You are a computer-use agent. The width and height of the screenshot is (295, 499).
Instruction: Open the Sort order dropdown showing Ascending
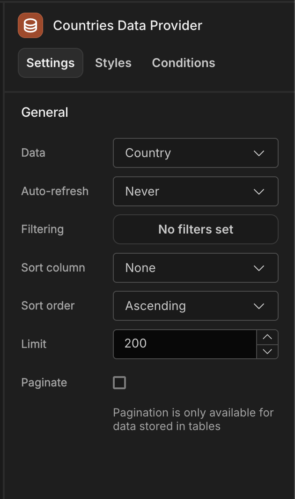pyautogui.click(x=196, y=306)
